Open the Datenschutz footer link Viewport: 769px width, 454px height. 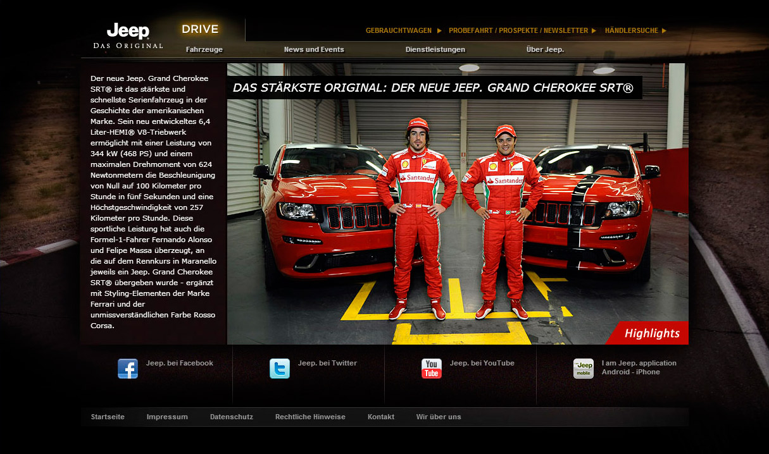[232, 417]
